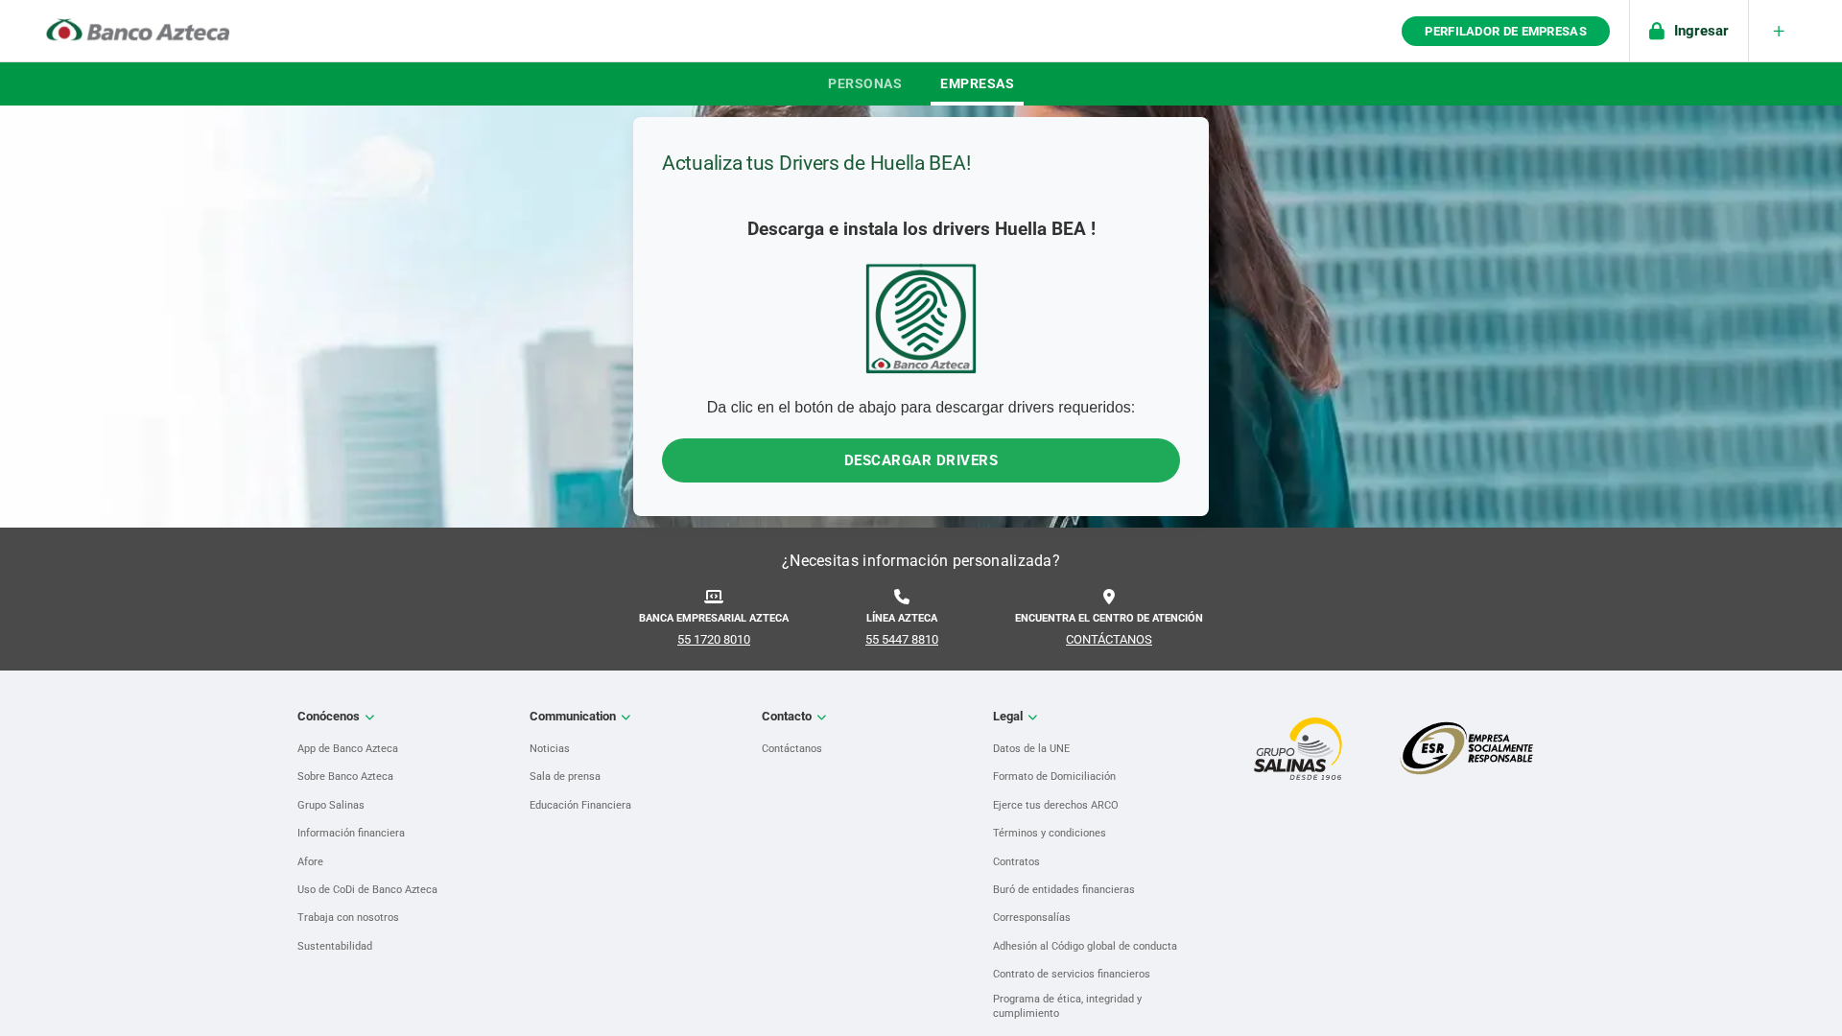The image size is (1842, 1036).
Task: Open Sustentabilidad link
Action: coord(335,947)
